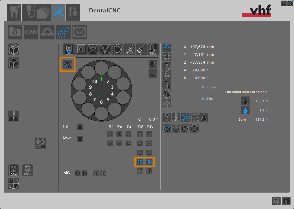Click the spindle down arrow spray icon
The image size is (294, 209).
[167, 75]
